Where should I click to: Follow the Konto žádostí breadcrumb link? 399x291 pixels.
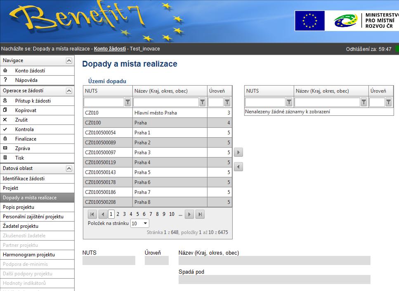110,49
